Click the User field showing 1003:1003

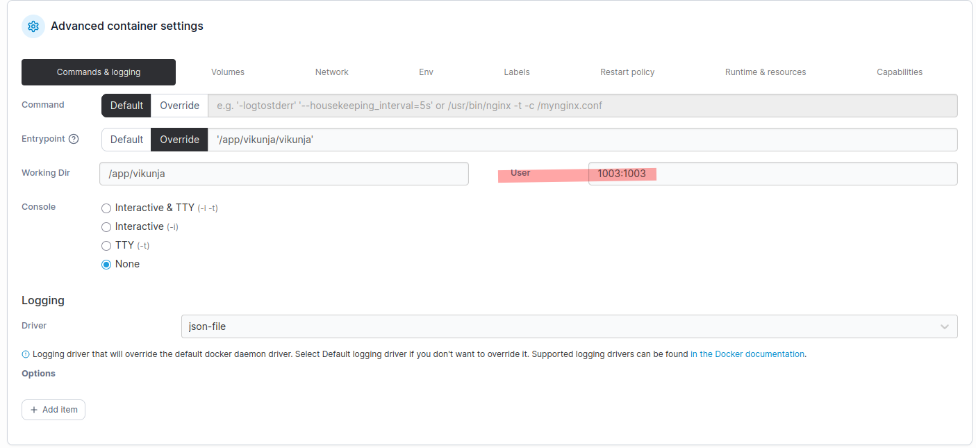(x=771, y=174)
